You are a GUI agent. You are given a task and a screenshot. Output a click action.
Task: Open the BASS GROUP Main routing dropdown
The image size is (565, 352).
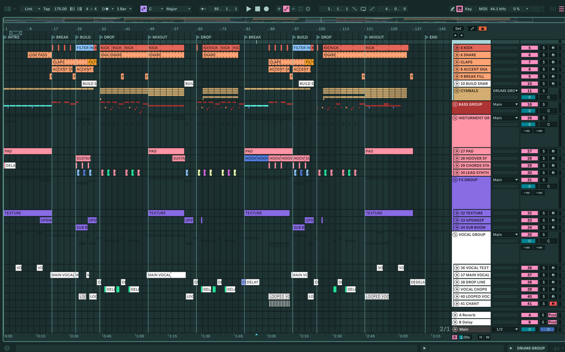(506, 104)
